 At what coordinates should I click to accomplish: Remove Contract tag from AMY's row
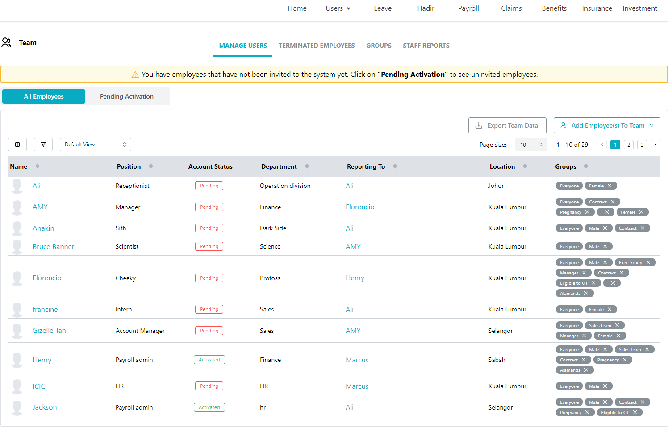(x=613, y=202)
